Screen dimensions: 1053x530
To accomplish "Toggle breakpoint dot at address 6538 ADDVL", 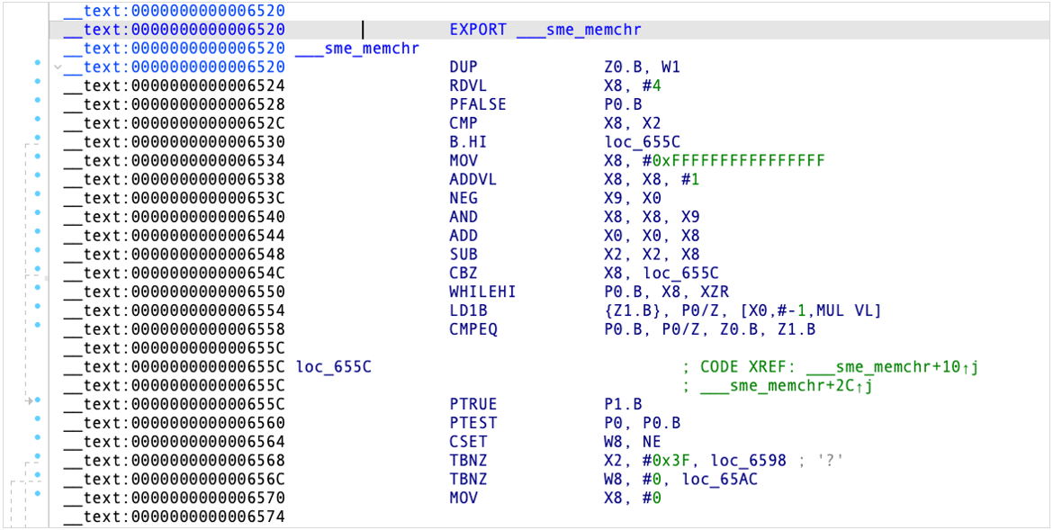I will 38,175.
